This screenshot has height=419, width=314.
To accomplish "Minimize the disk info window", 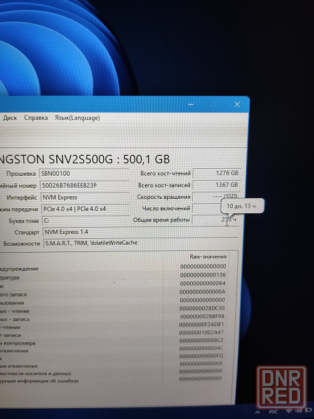I will pyautogui.click(x=191, y=104).
